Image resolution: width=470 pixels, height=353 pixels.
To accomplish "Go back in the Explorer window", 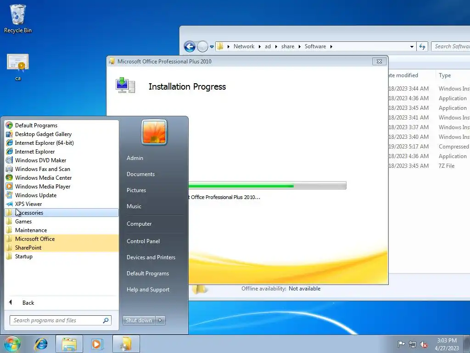I will tap(190, 46).
